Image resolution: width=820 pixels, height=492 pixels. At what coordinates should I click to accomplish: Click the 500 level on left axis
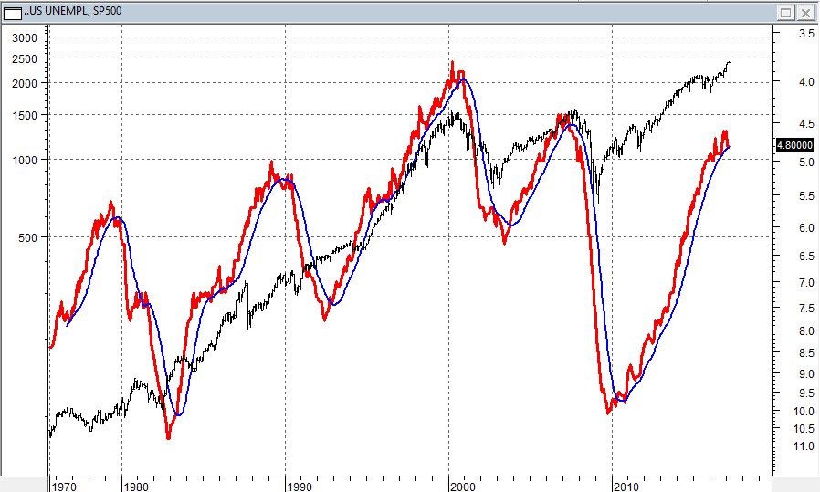point(27,238)
